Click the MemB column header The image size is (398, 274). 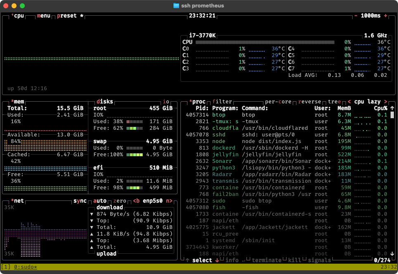(x=344, y=108)
